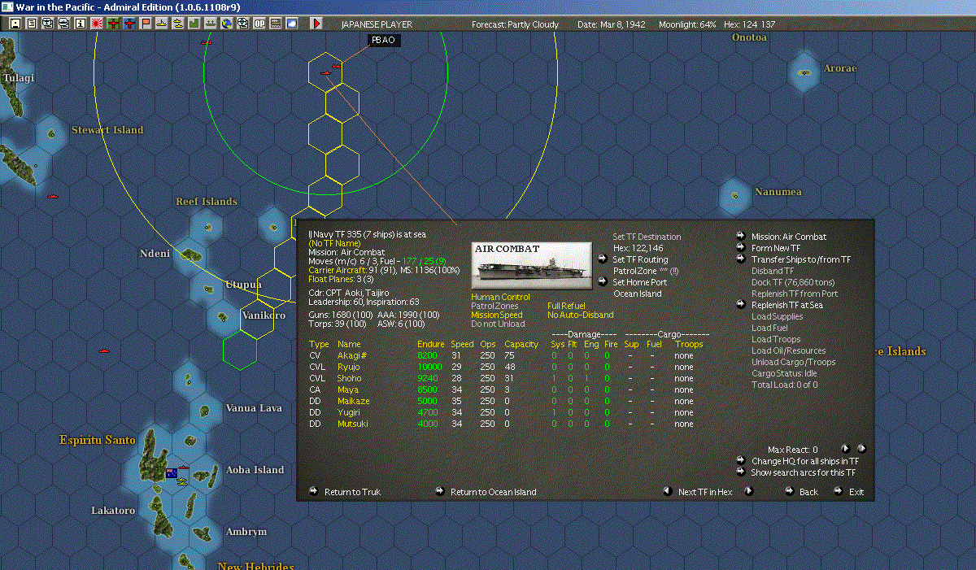Click the info 'i' toolbar icon
976x570 pixels.
click(x=80, y=24)
